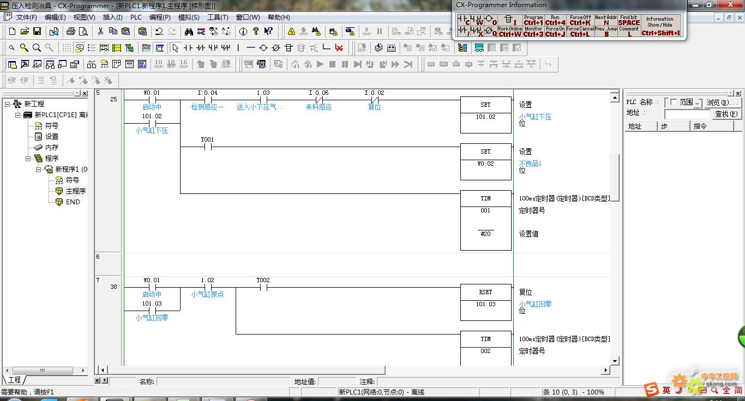Click the 查找(F) button
The image size is (745, 401).
click(726, 114)
